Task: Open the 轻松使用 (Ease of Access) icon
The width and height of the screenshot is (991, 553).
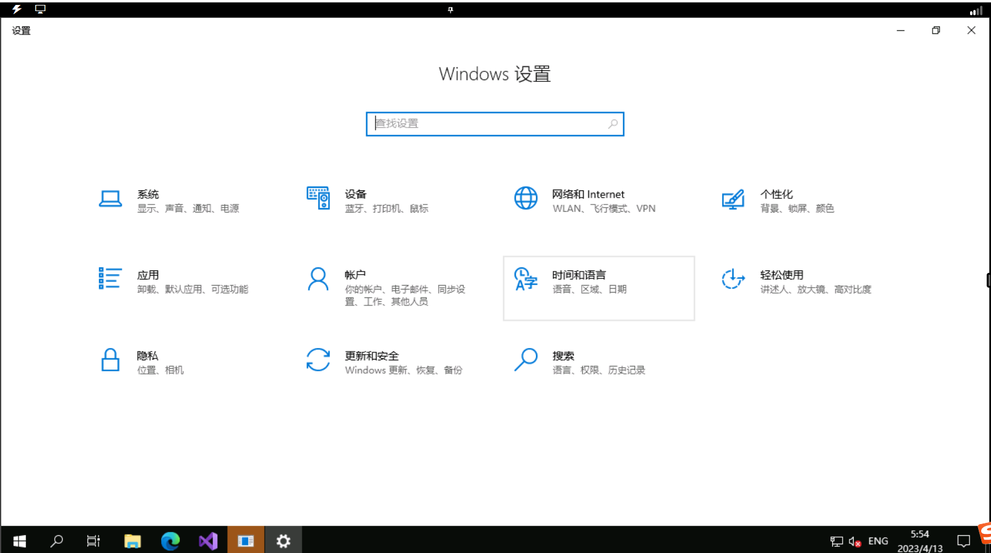Action: point(733,279)
